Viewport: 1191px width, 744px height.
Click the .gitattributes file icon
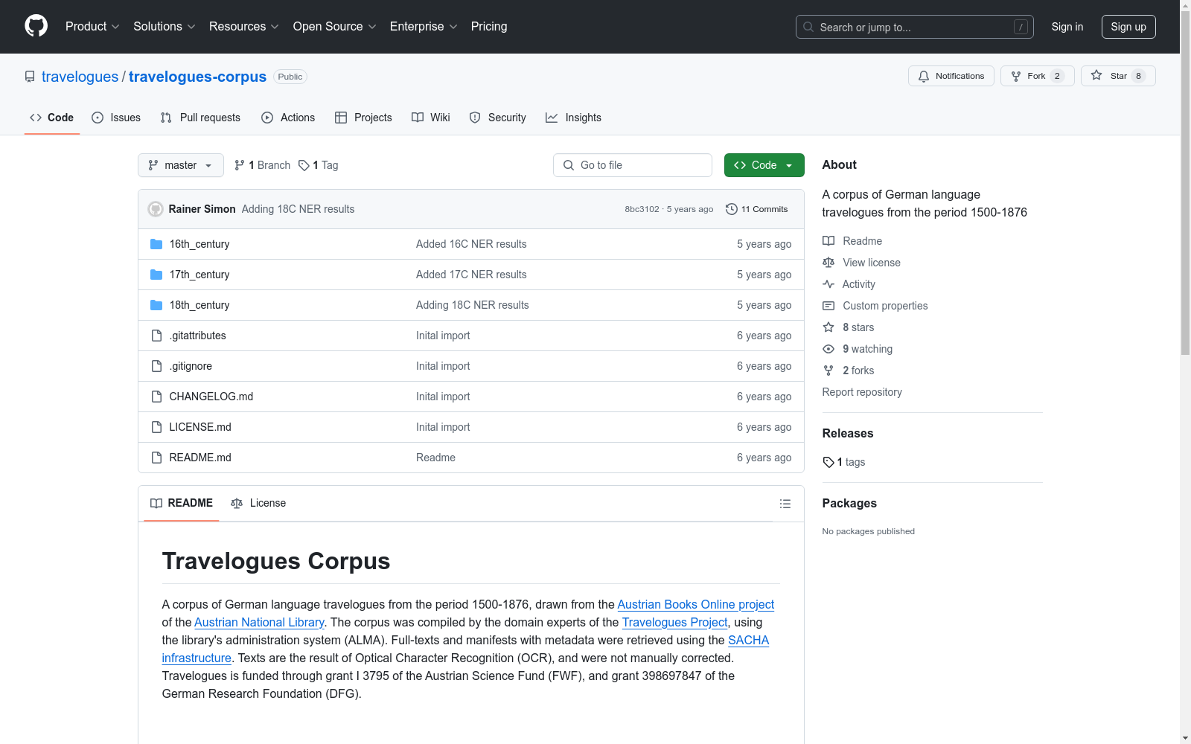pyautogui.click(x=156, y=336)
